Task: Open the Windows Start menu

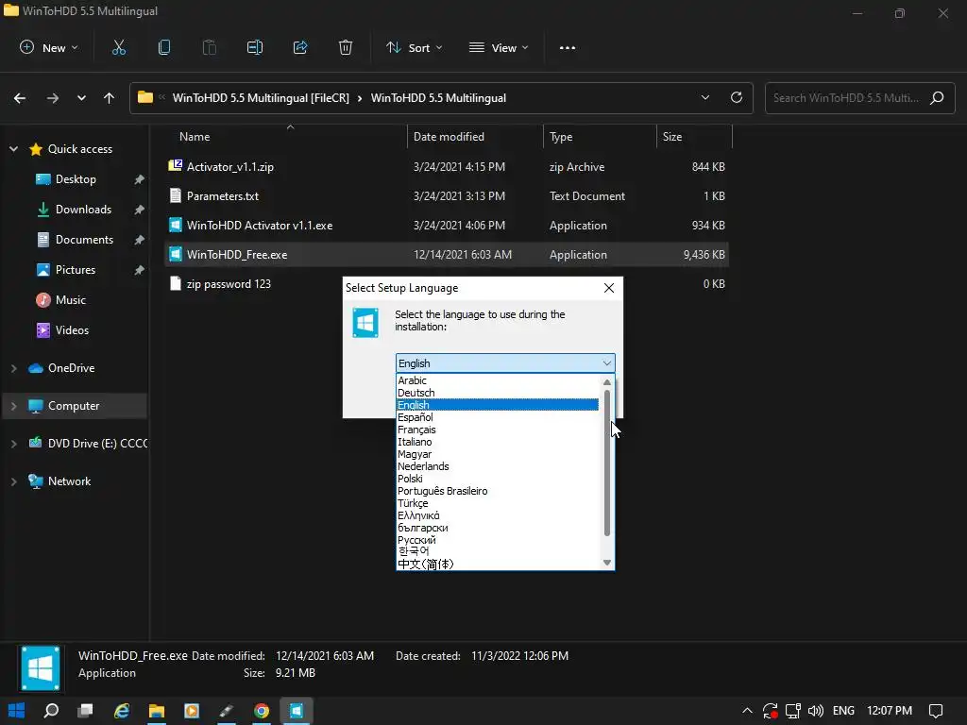Action: click(x=17, y=711)
